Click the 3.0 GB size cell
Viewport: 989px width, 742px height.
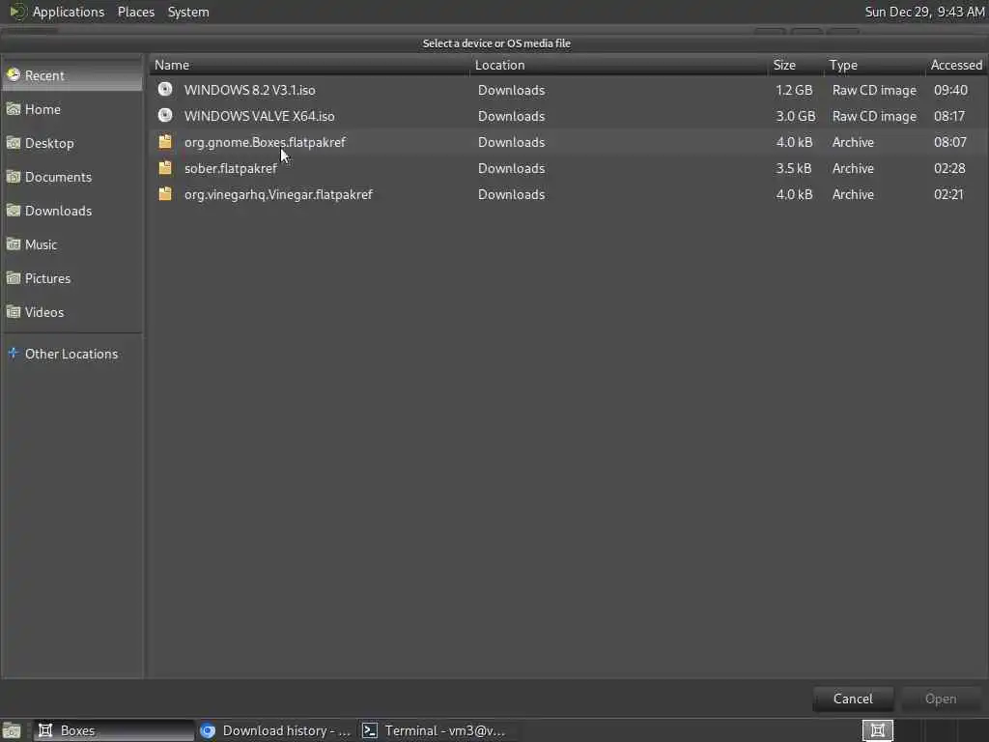pyautogui.click(x=796, y=116)
